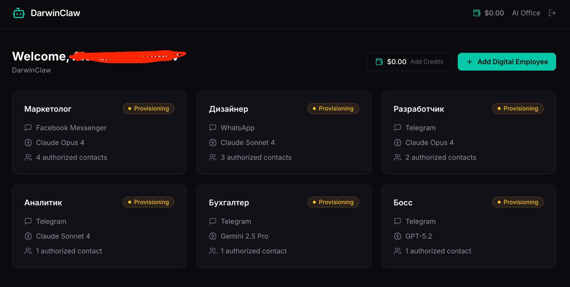Click the contacts icon on the Дизайнер card
Screen dimensions: 570x287
point(213,157)
